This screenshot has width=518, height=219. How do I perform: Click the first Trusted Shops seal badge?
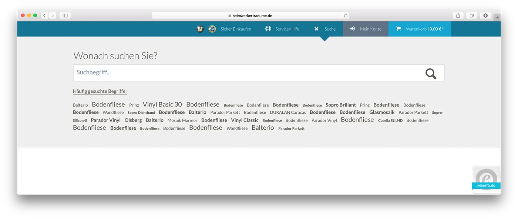(200, 29)
